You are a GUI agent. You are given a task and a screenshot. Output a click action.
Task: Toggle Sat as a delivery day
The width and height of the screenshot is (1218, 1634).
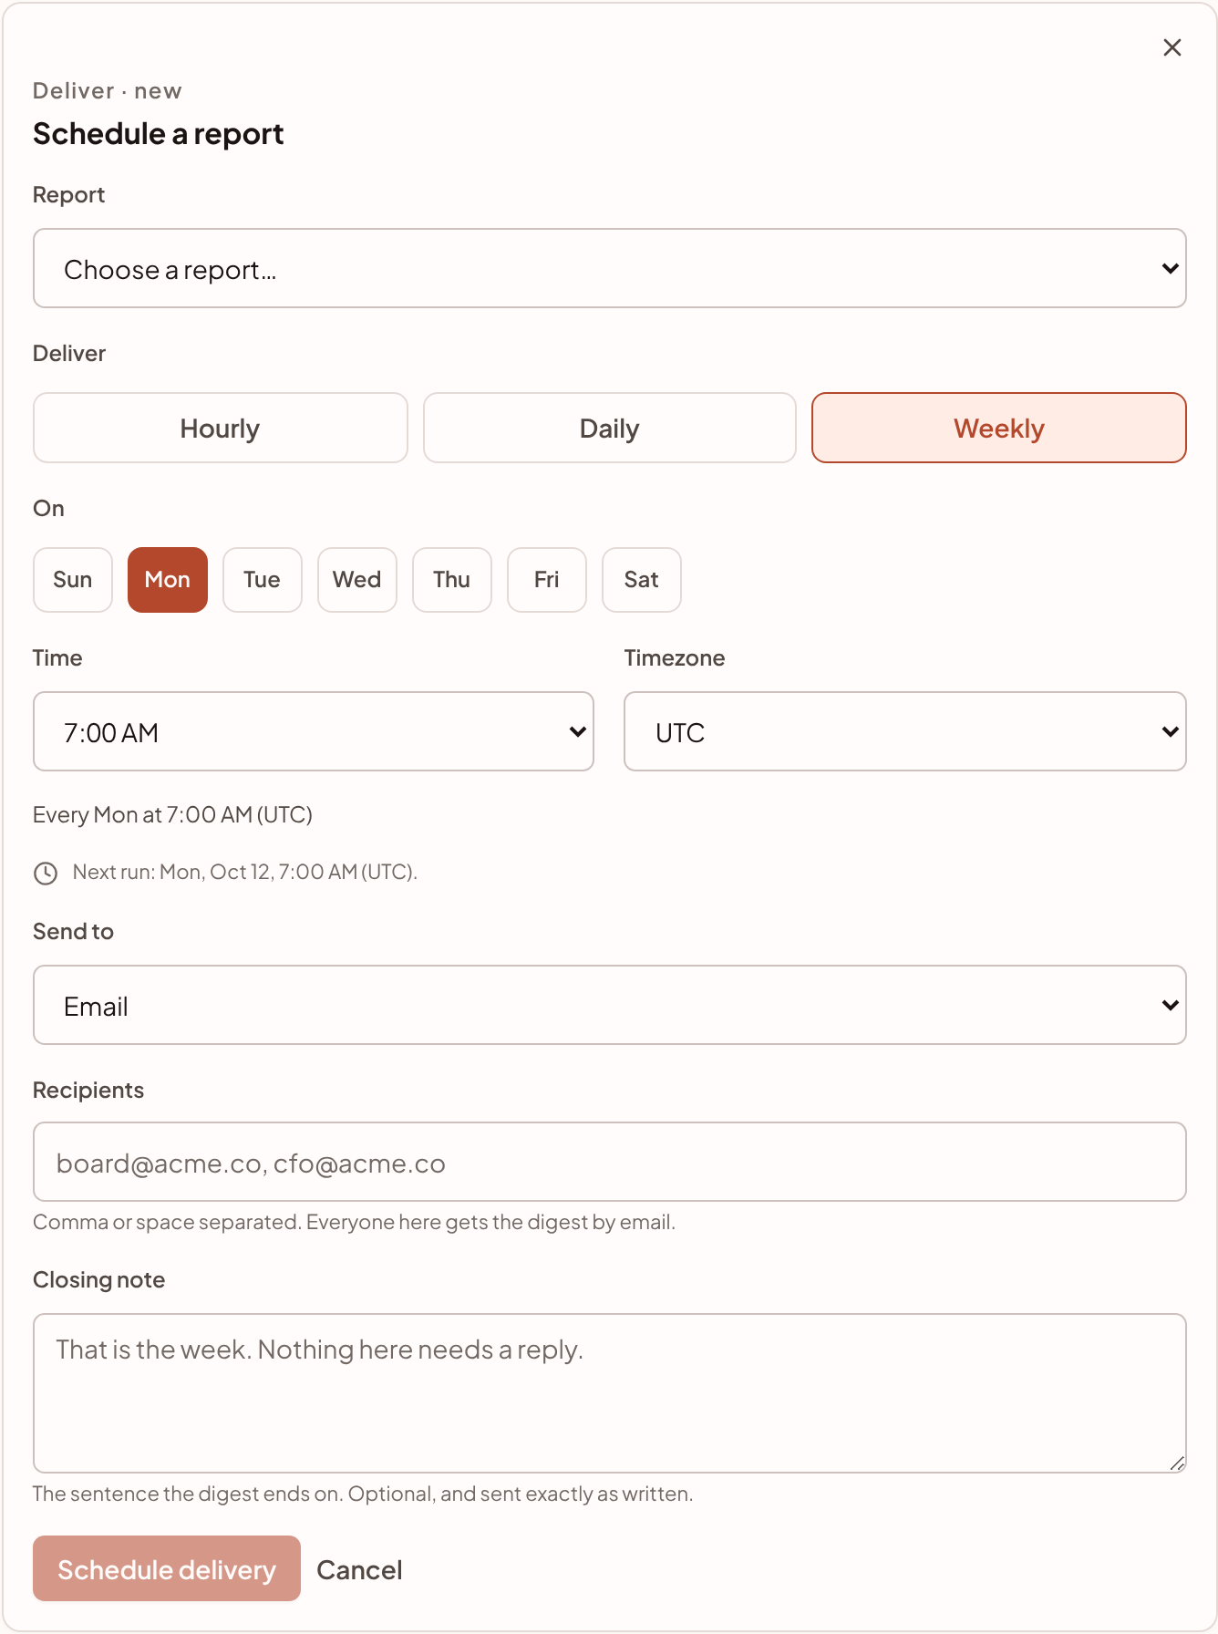tap(642, 580)
